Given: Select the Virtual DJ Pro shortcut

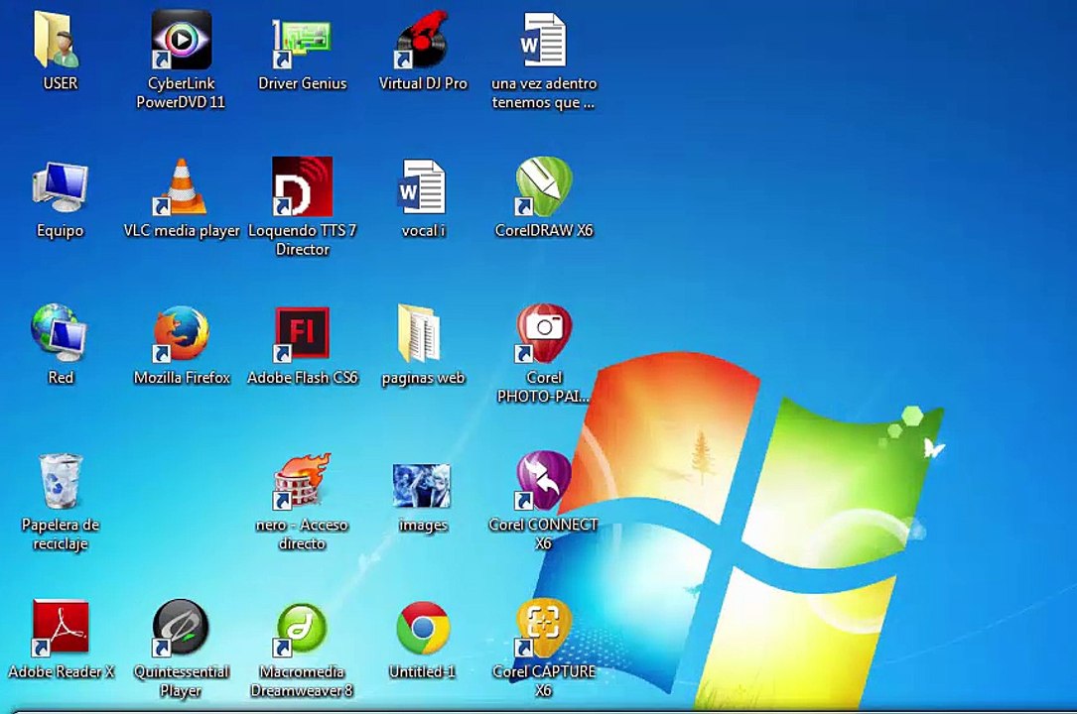Looking at the screenshot, I should coord(423,42).
